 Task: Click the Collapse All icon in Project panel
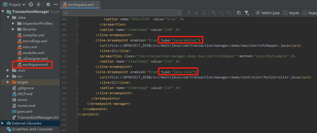tap(39, 4)
